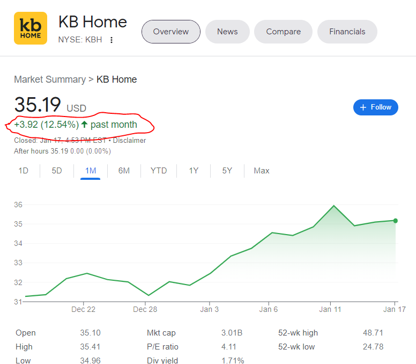Click the P/E ratio label

(162, 347)
